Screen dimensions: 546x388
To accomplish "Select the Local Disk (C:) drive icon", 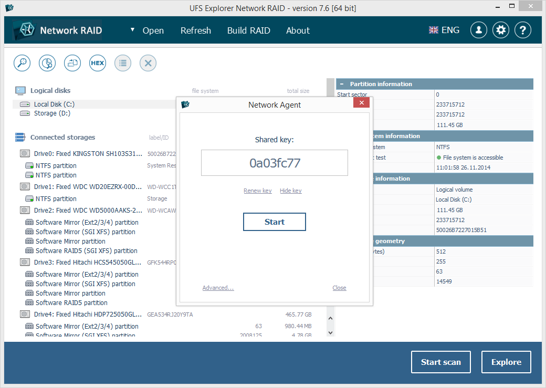I will [25, 104].
